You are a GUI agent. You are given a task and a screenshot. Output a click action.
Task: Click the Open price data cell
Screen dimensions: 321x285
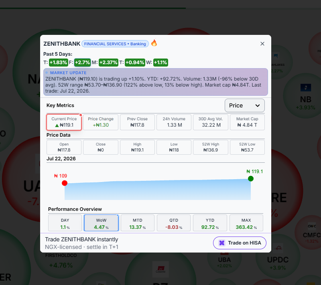pos(64,147)
